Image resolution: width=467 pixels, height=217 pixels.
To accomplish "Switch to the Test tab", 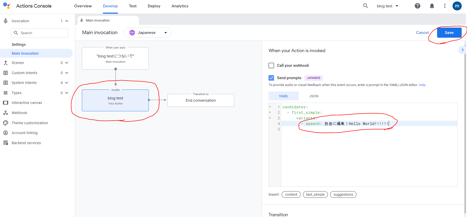I will pyautogui.click(x=133, y=6).
